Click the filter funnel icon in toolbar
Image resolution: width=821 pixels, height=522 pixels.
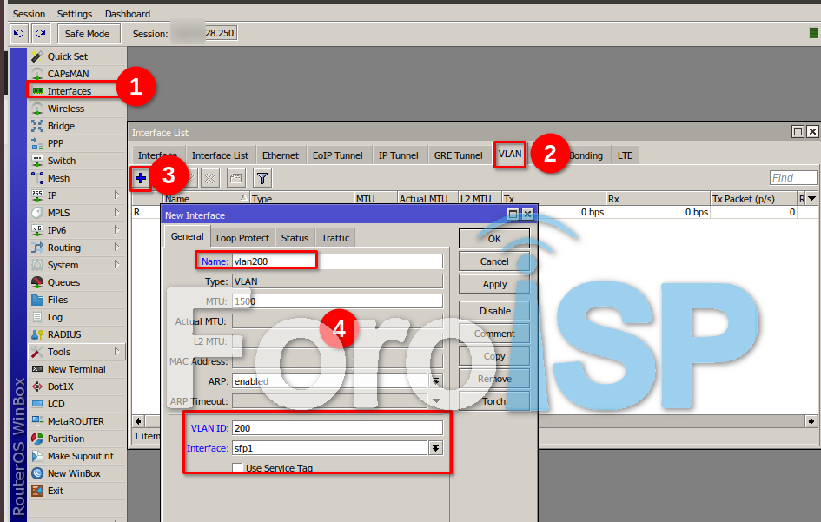tap(262, 178)
